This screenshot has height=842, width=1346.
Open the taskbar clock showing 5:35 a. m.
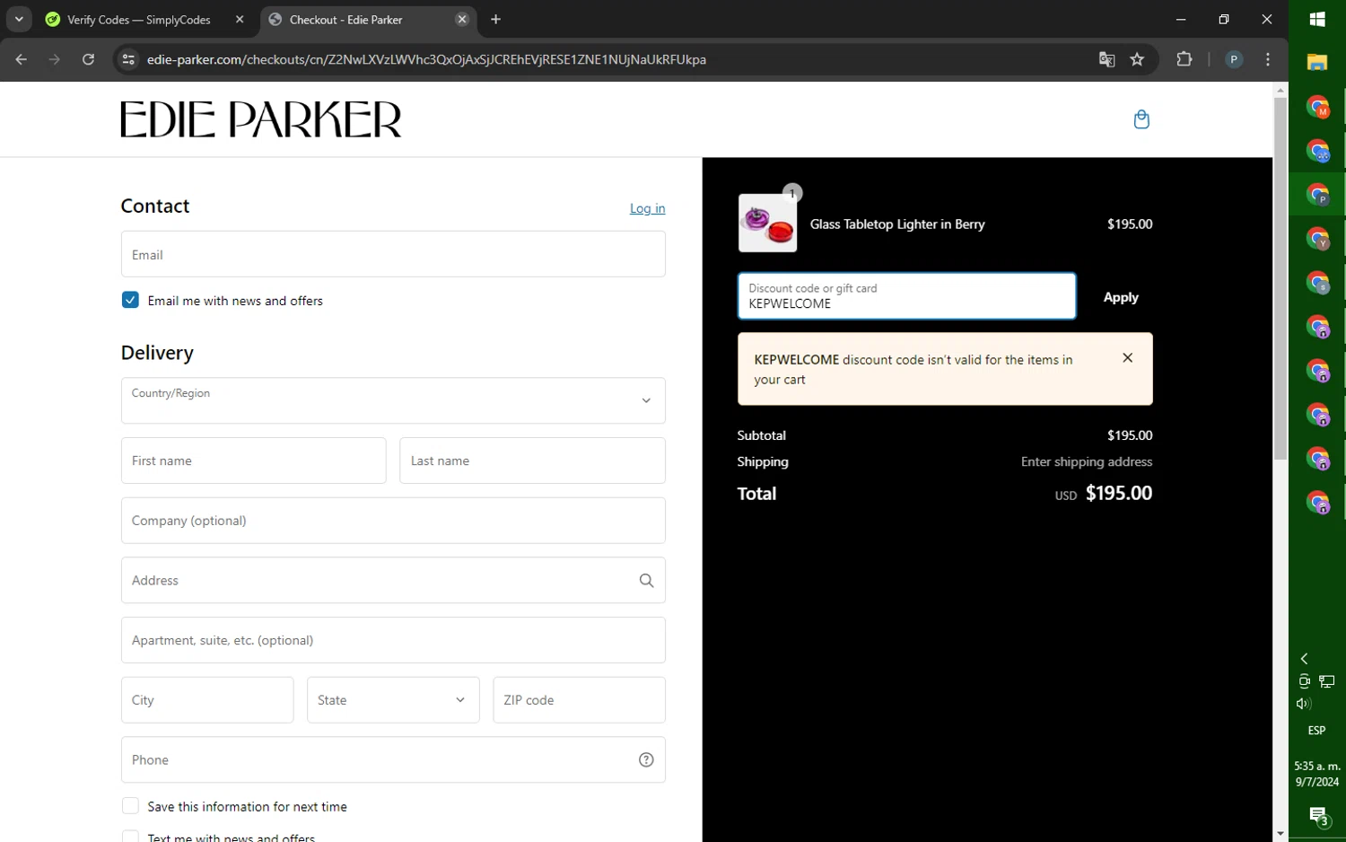(x=1317, y=774)
